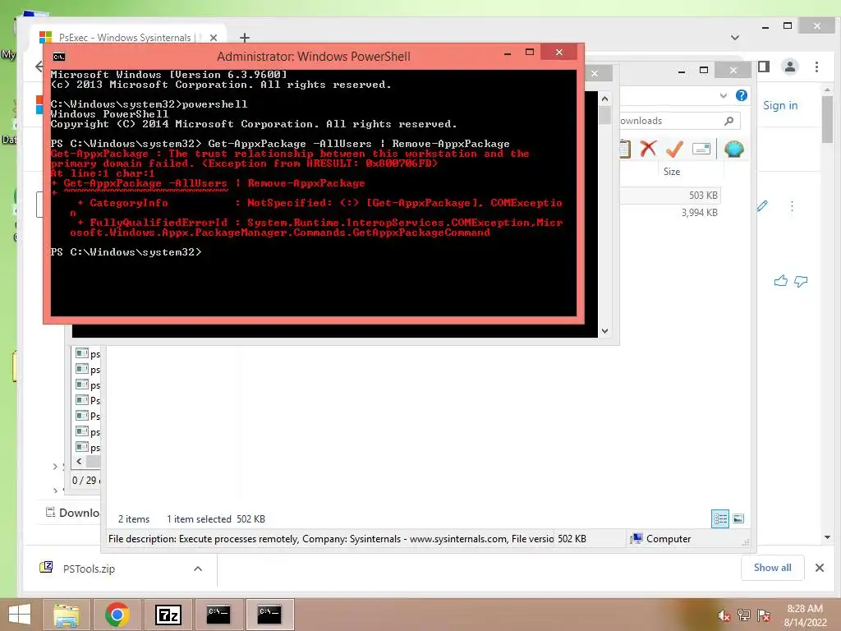Click the Windows Start button
Screen dimensions: 841x631
[20, 615]
